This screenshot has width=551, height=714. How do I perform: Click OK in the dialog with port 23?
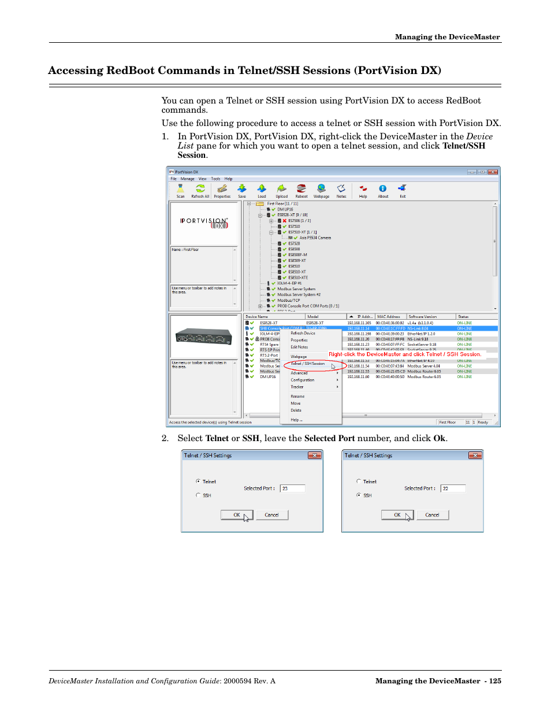click(237, 515)
